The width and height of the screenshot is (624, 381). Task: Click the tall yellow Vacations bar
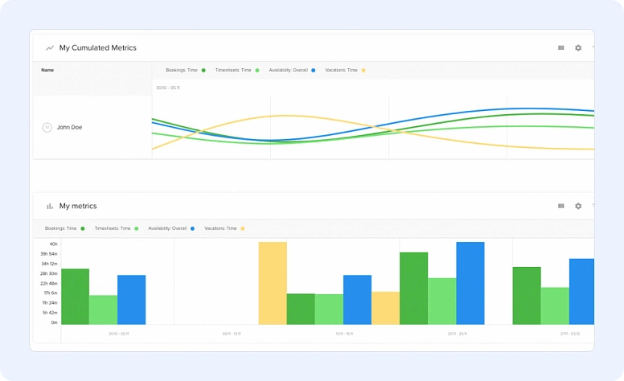[x=273, y=283]
